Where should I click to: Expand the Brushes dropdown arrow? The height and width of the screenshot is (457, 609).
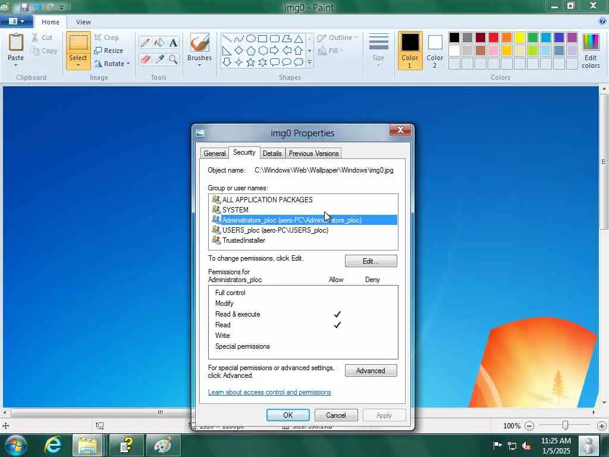200,65
